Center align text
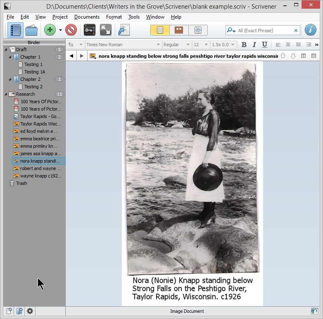Image resolution: width=323 pixels, height=319 pixels. [288, 45]
